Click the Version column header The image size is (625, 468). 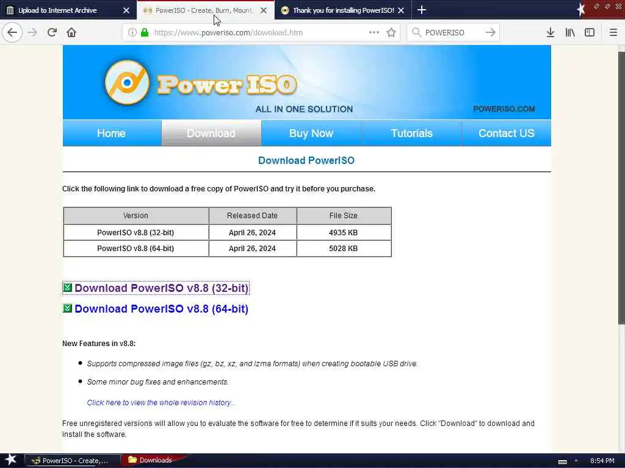[135, 216]
